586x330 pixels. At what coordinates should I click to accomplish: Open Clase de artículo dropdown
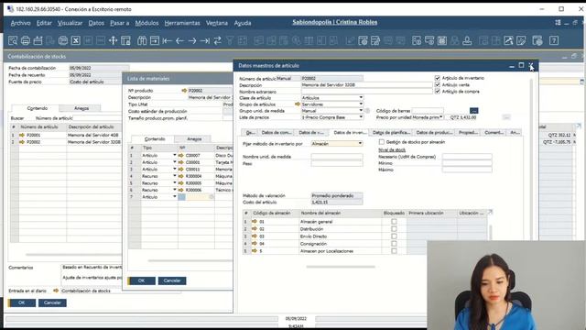(361, 98)
